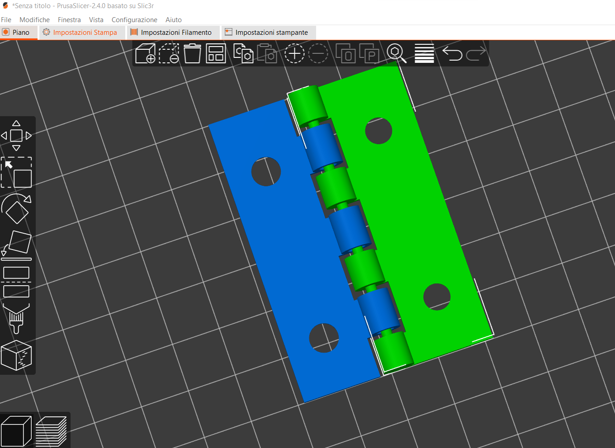615x448 pixels.
Task: Open the Impostazioni Stampa tab
Action: coord(82,33)
